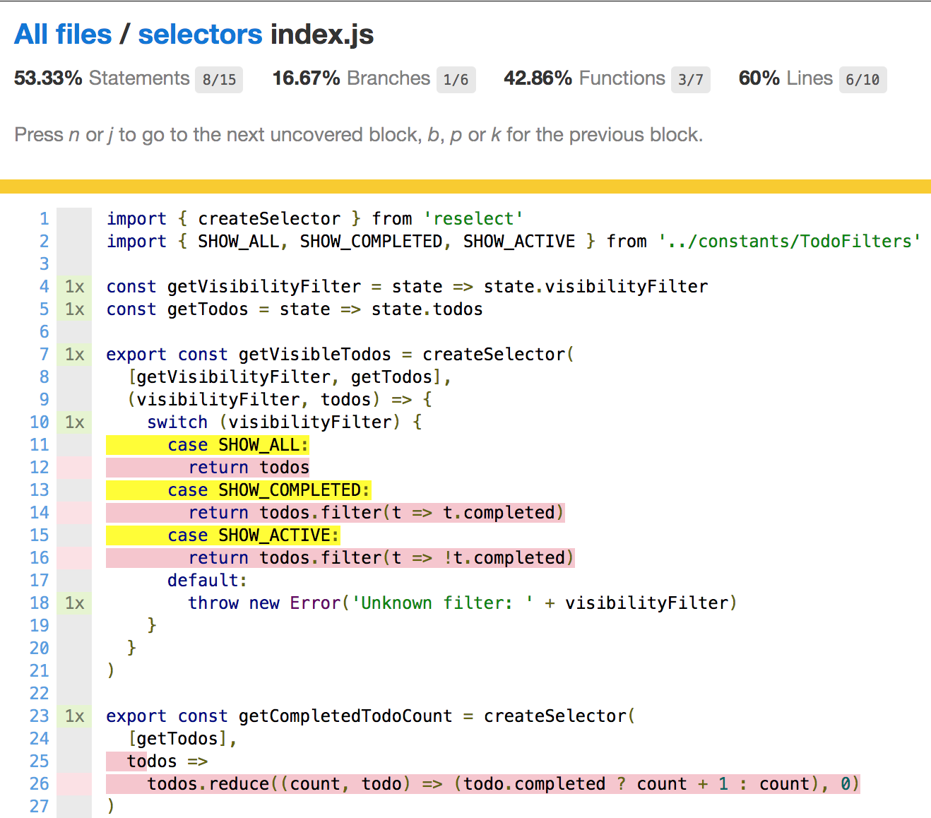
Task: Open the 'All files' coverage link
Action: 63,34
